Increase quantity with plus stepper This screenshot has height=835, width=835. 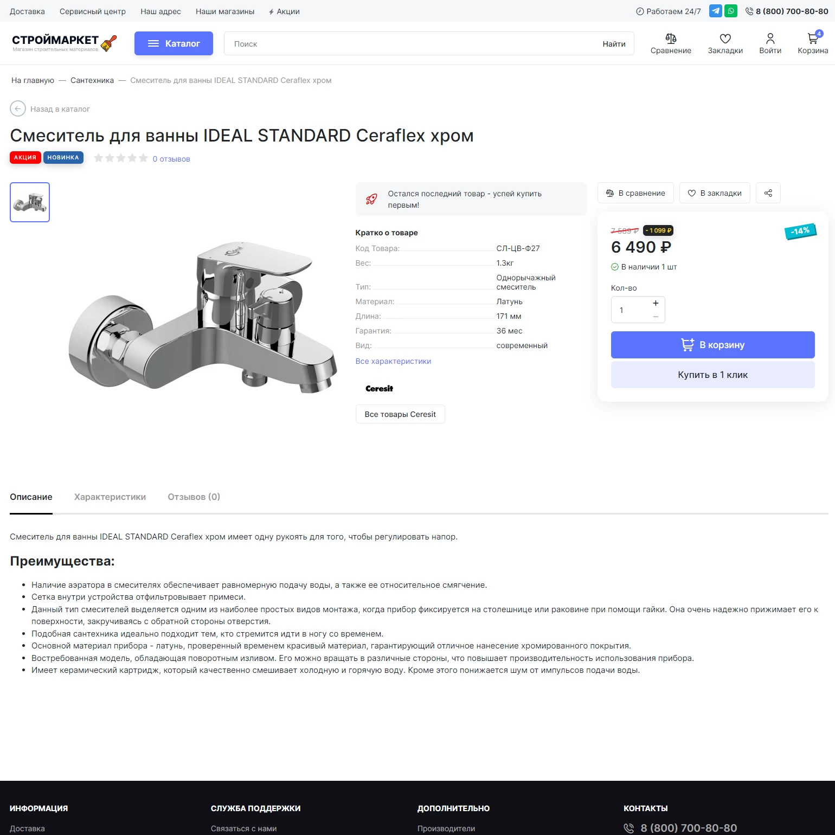(x=656, y=303)
